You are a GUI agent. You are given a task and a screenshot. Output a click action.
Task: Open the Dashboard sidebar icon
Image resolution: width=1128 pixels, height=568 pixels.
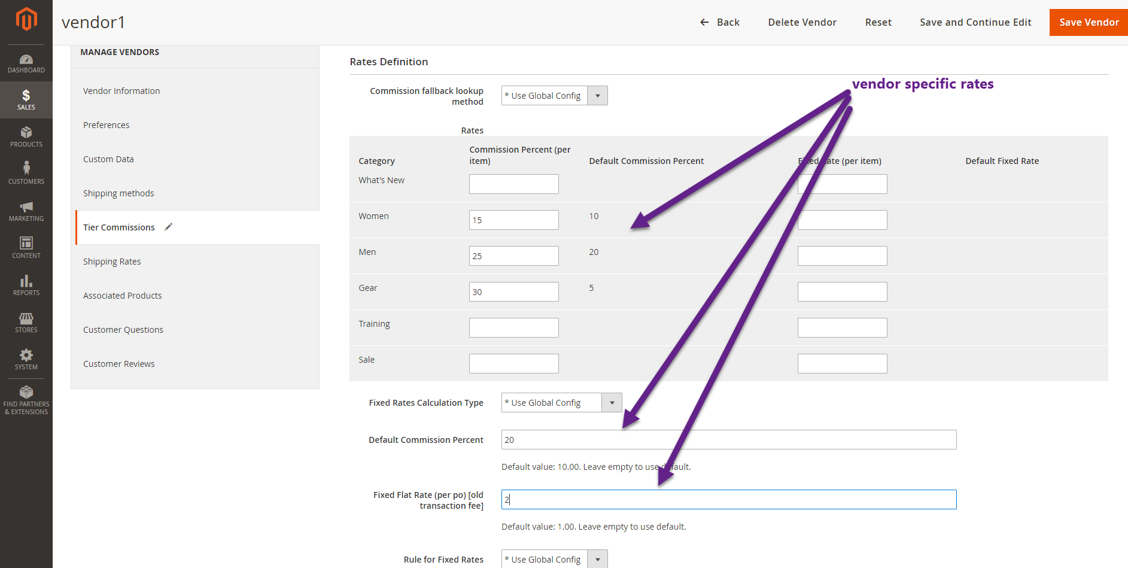tap(26, 63)
